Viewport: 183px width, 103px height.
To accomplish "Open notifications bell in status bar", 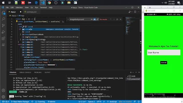I will (x=139, y=102).
